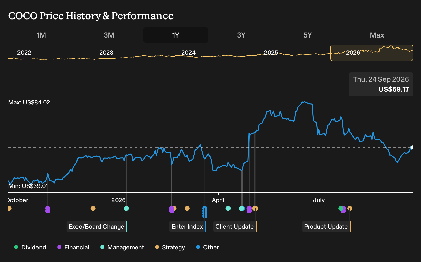Click the green Dividend legend dot
421x262 pixels.
coord(16,247)
